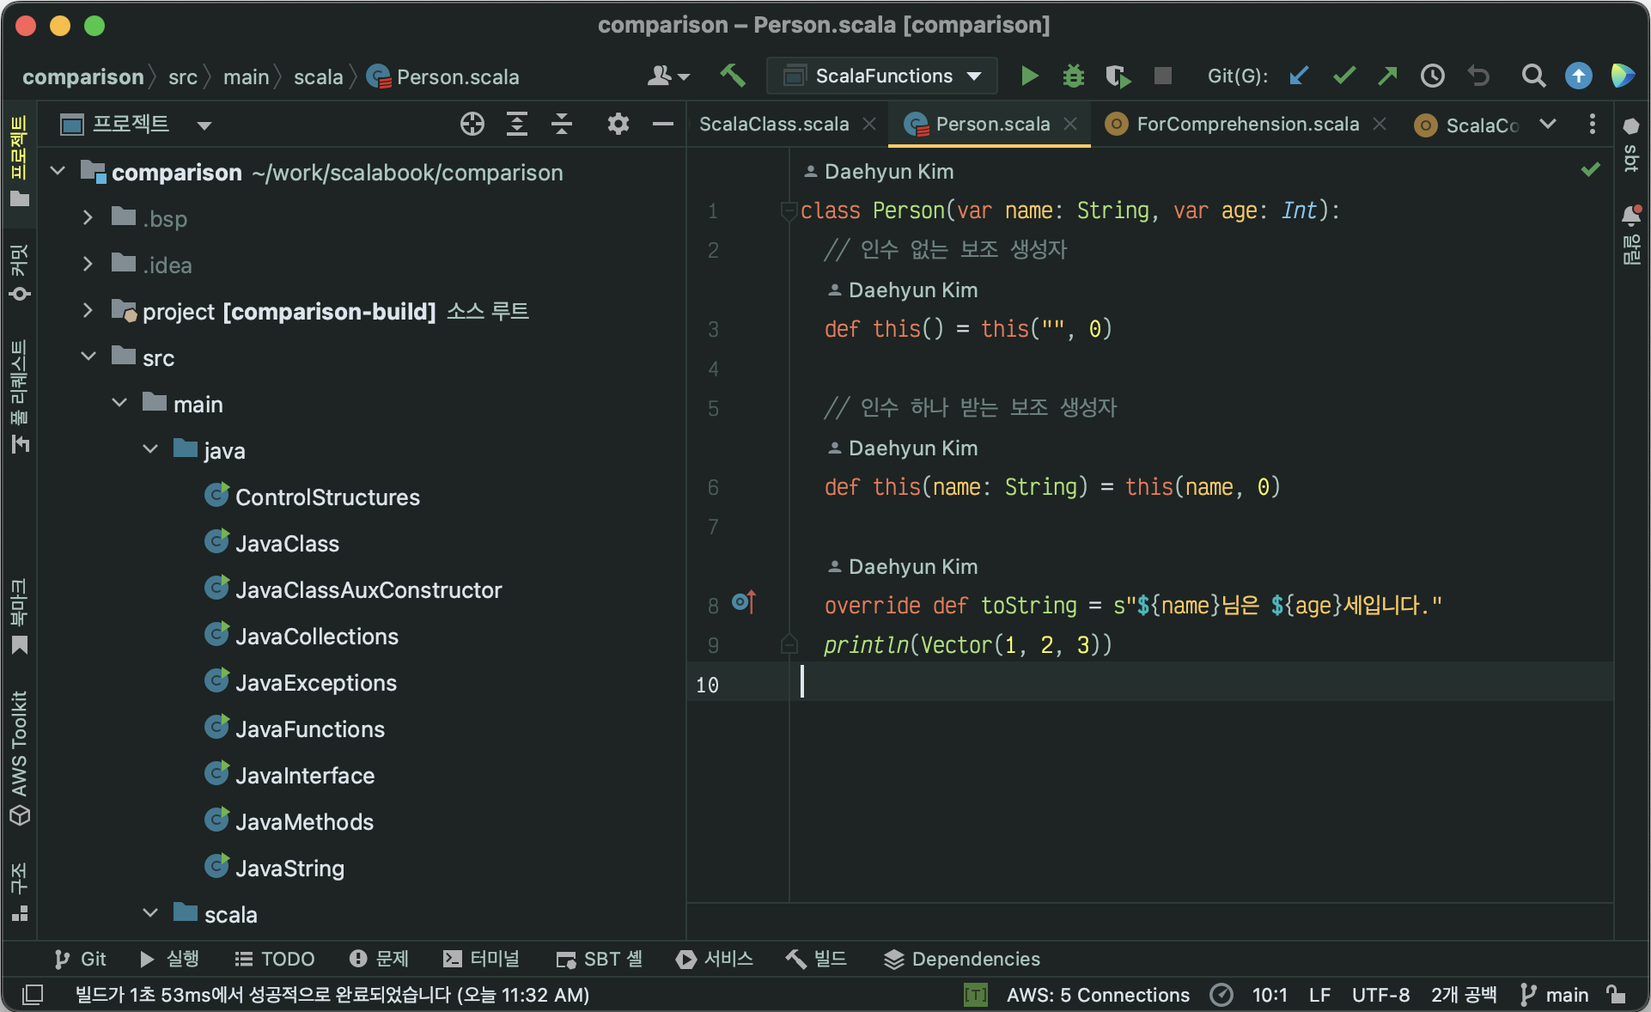Screen dimensions: 1651x1012
Task: Open IDE updates blue arrow icon
Action: pos(1578,76)
